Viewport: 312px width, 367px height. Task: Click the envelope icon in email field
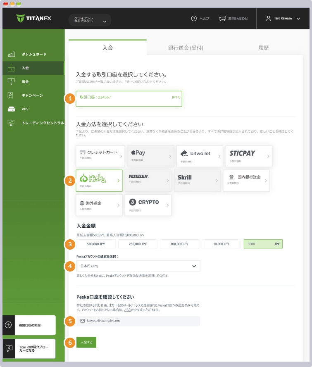pos(82,321)
